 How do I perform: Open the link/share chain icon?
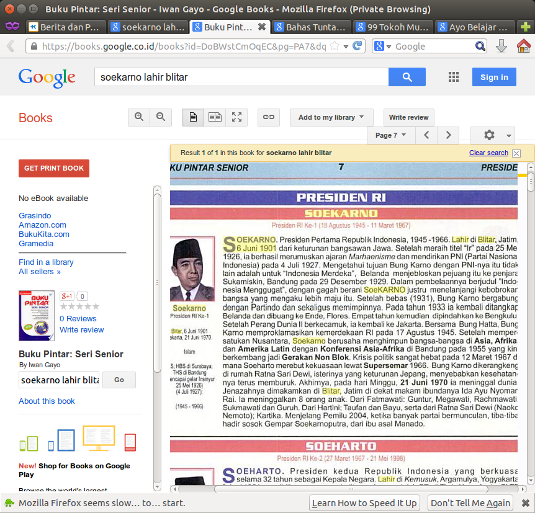point(269,117)
